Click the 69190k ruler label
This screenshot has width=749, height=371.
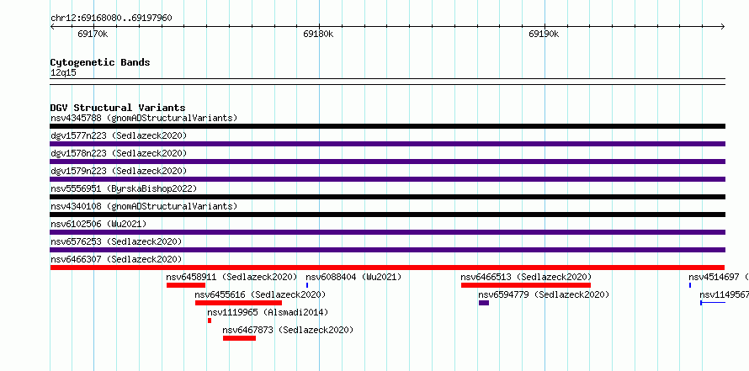[x=544, y=34]
